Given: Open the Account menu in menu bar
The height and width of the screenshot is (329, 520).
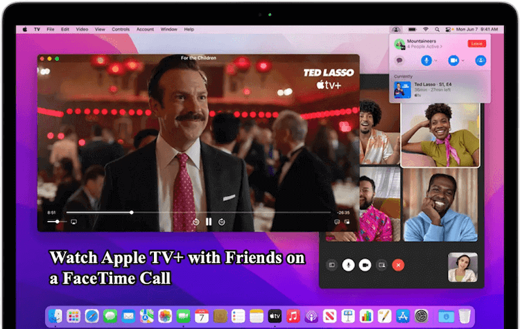Looking at the screenshot, I should tap(145, 29).
